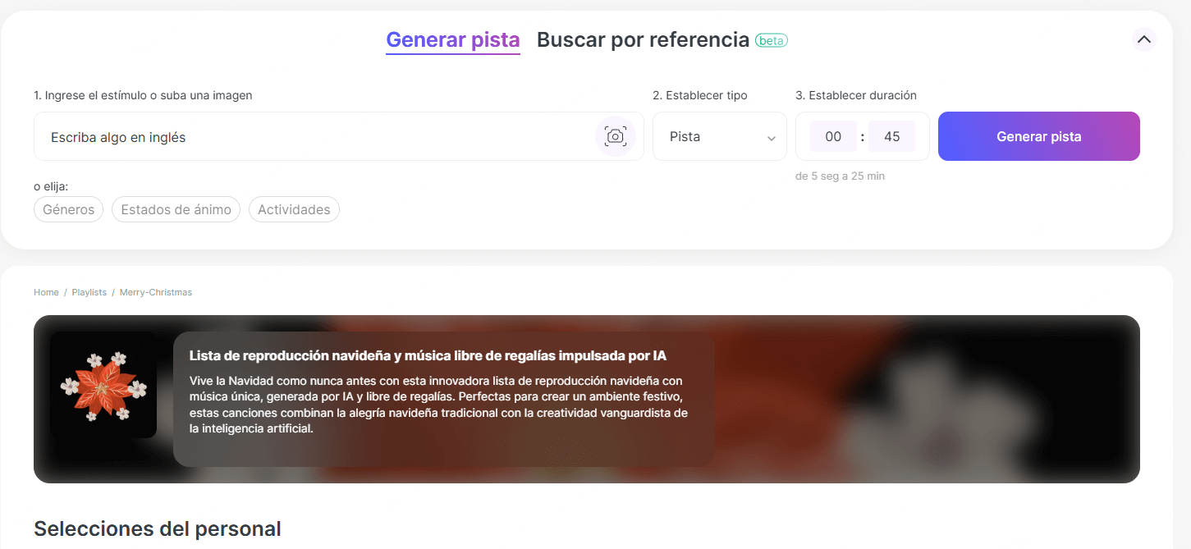Select the 'Generar pista' tab
This screenshot has height=549, width=1191.
coord(452,39)
